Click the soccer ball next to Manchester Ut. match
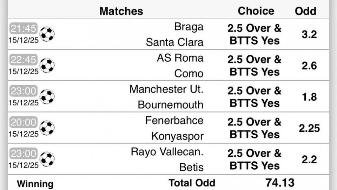Screen dimensions: 337x190 click(47, 96)
